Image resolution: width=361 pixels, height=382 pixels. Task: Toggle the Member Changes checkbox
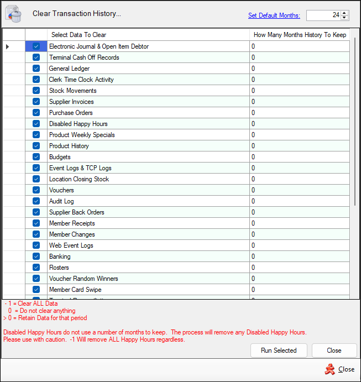tap(36, 234)
